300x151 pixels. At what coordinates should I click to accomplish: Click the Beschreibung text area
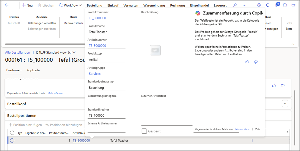tap(167, 28)
